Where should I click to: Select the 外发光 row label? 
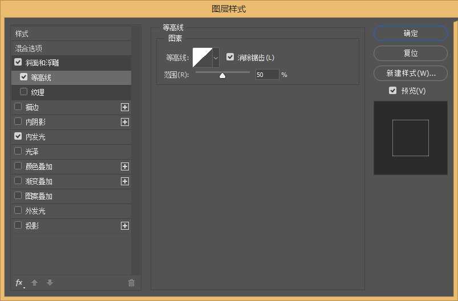tap(35, 211)
